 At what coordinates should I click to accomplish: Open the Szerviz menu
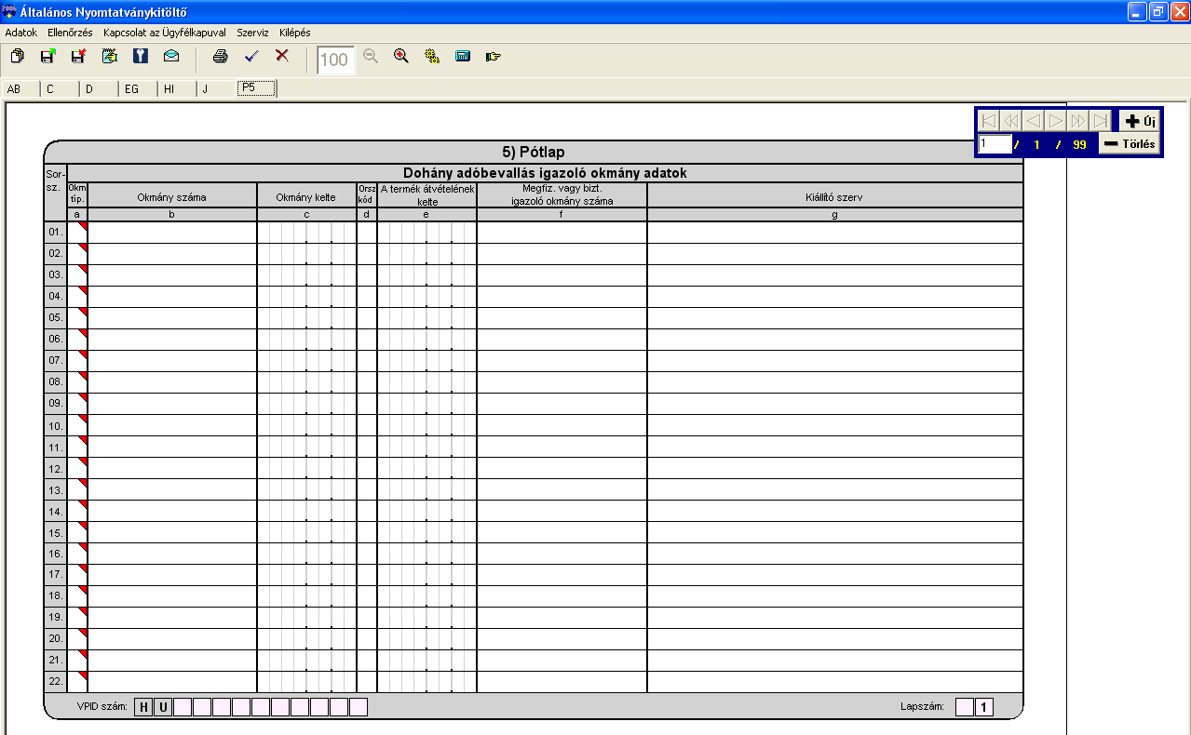252,32
